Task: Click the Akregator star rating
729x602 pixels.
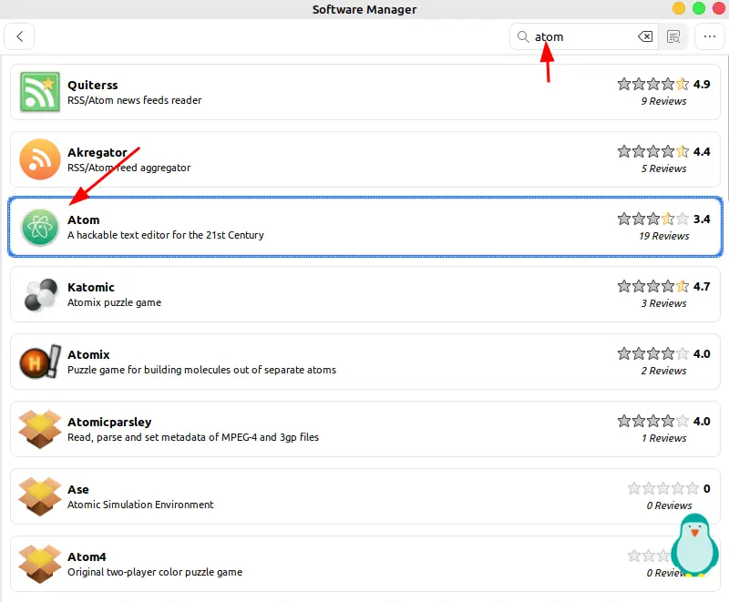Action: coord(652,151)
